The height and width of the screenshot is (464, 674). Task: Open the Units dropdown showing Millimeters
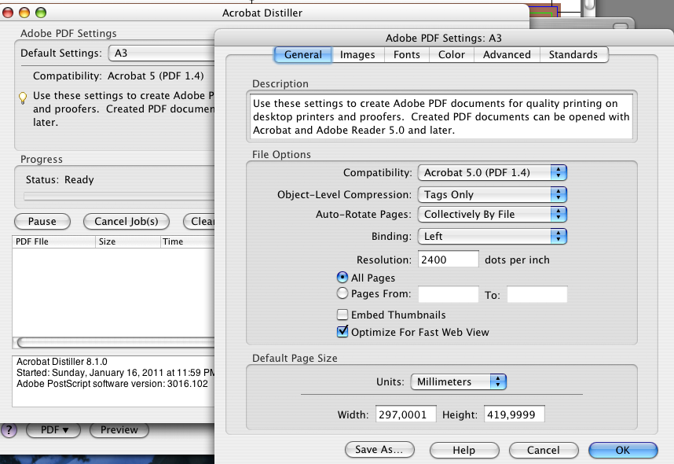(459, 381)
